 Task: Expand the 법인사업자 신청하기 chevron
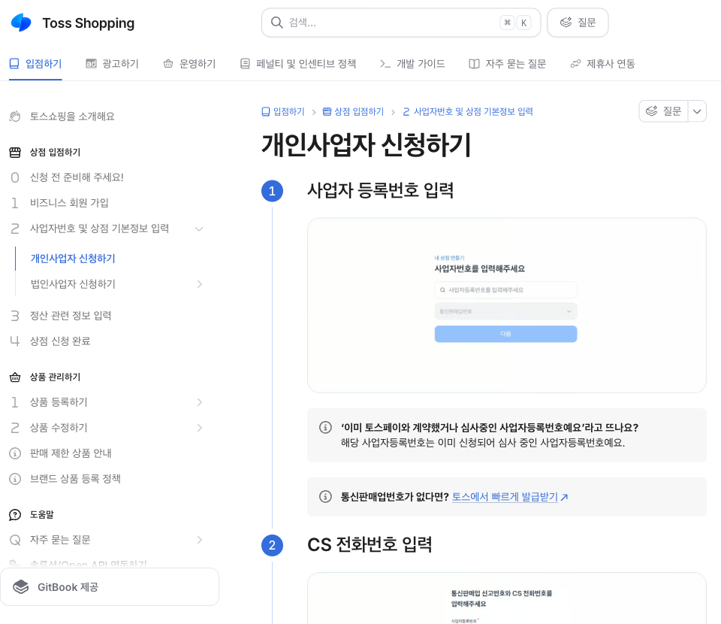pyautogui.click(x=200, y=284)
